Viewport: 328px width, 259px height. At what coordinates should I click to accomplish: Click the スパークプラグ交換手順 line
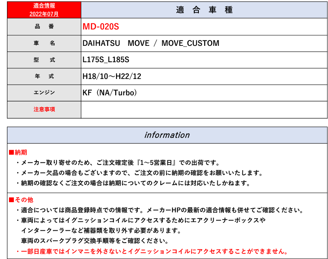click(x=95, y=241)
